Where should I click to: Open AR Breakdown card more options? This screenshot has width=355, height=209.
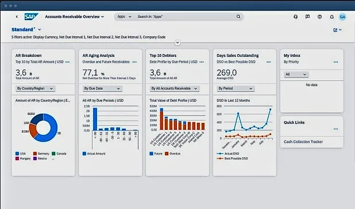[x=67, y=62]
